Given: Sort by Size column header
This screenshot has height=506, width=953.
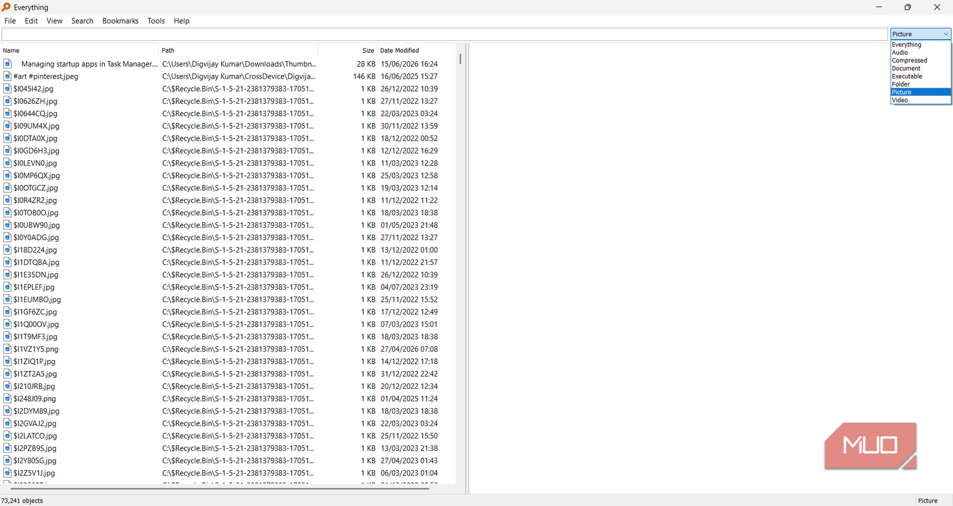Looking at the screenshot, I should (347, 51).
